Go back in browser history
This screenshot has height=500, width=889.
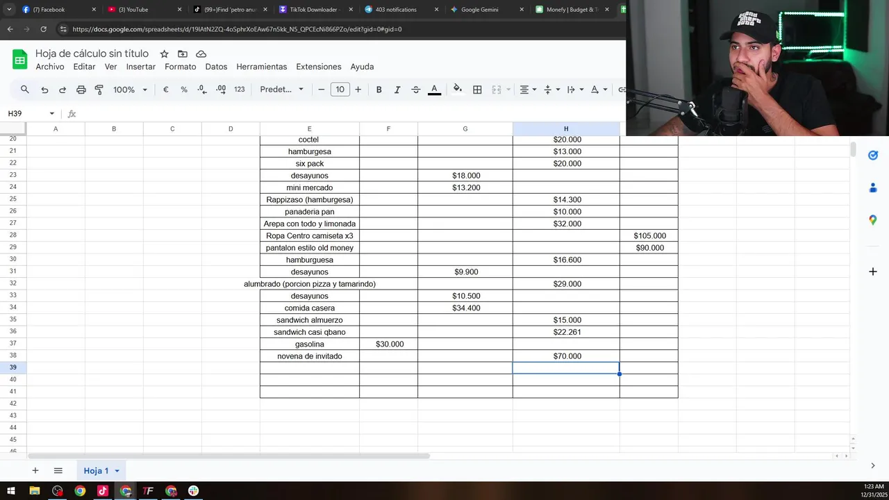tap(10, 29)
